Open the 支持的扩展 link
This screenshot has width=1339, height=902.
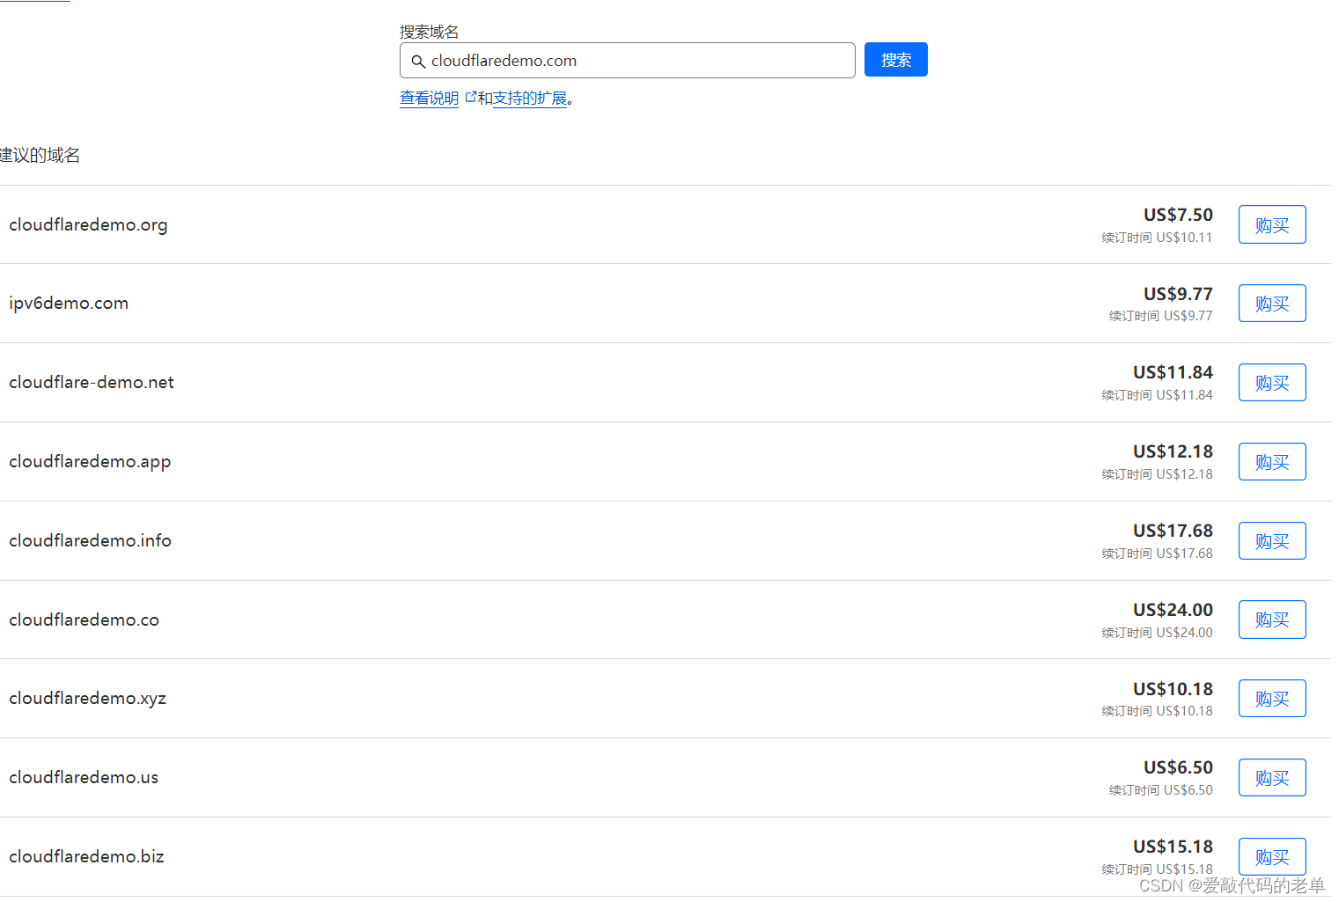[529, 98]
